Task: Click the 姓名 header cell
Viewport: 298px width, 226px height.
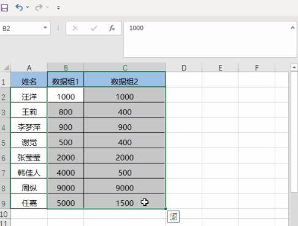Action: 29,80
